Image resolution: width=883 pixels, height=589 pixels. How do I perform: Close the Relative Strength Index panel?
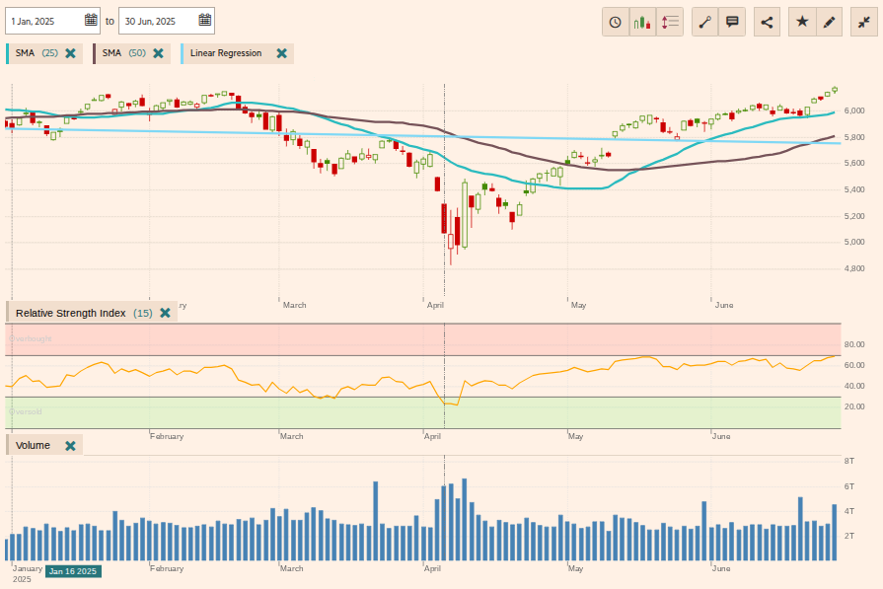(x=165, y=313)
